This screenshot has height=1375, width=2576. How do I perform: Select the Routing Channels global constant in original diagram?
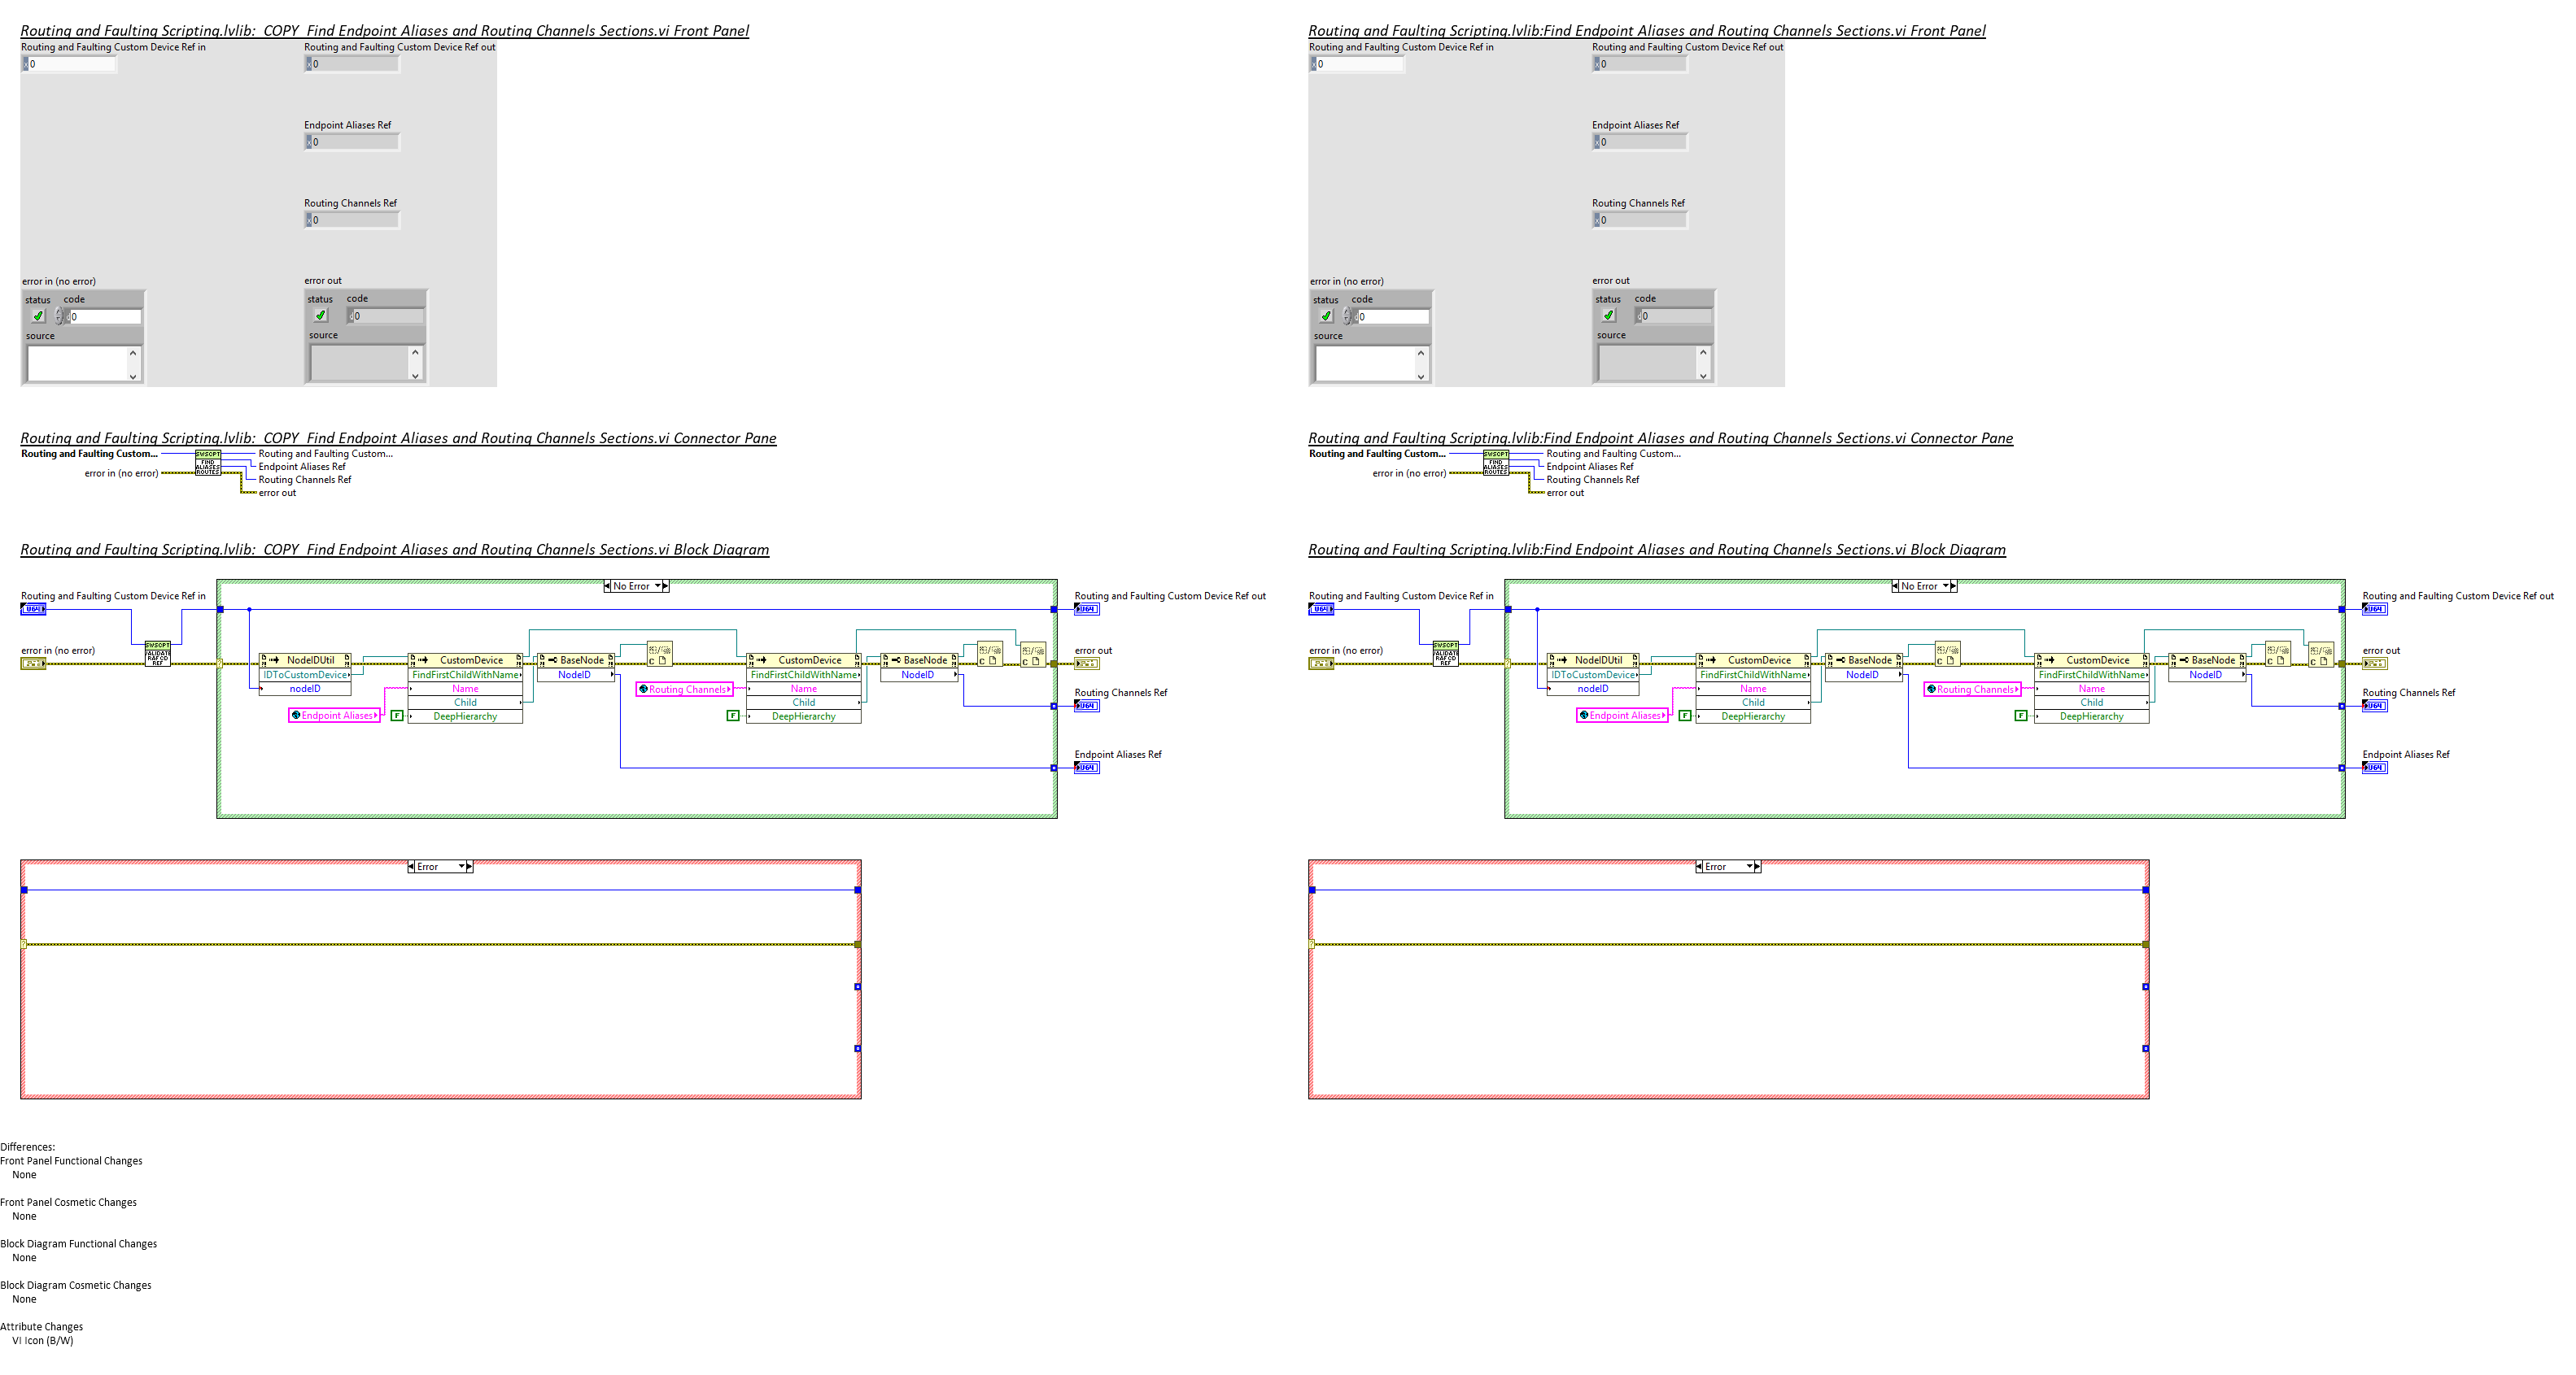[x=1973, y=690]
